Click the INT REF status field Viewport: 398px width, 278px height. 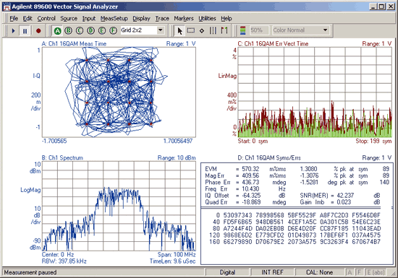[x=272, y=272]
